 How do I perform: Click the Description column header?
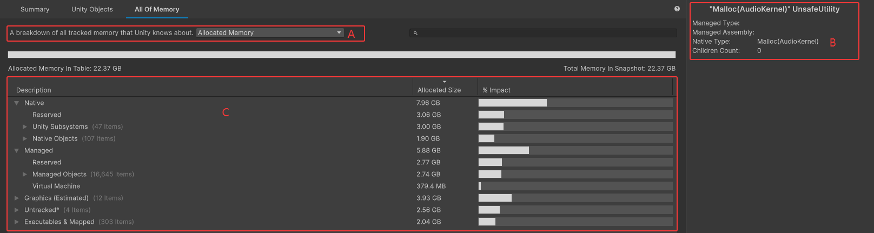point(34,90)
